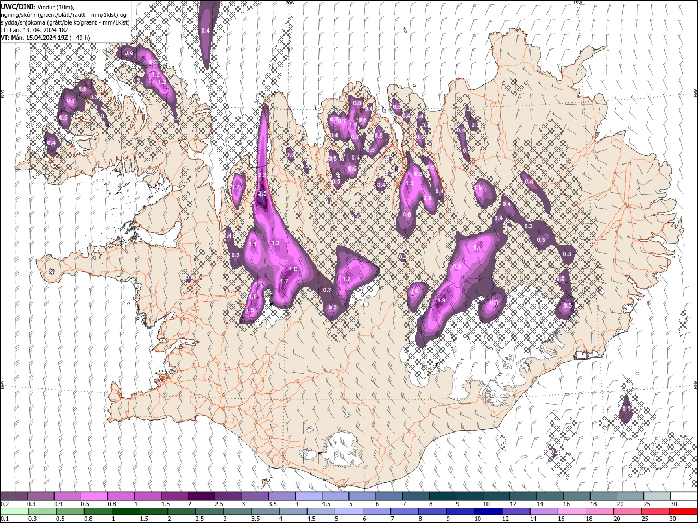Pick pale grey upper swatch between 25 and 30

657,496
